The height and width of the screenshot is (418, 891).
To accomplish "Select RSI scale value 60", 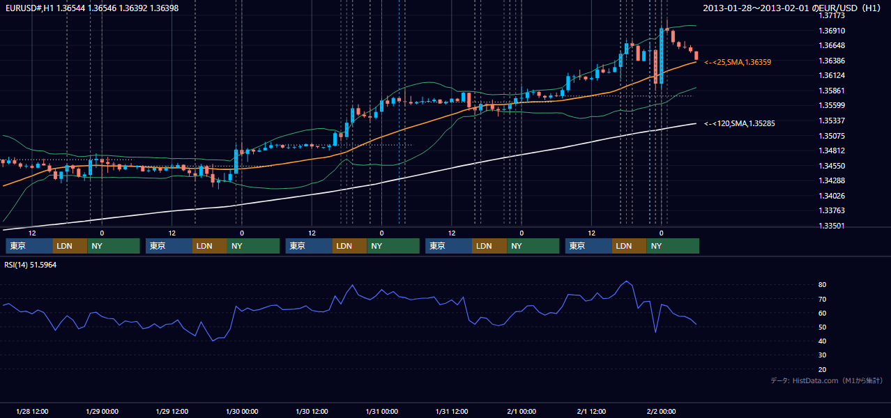I will 823,313.
